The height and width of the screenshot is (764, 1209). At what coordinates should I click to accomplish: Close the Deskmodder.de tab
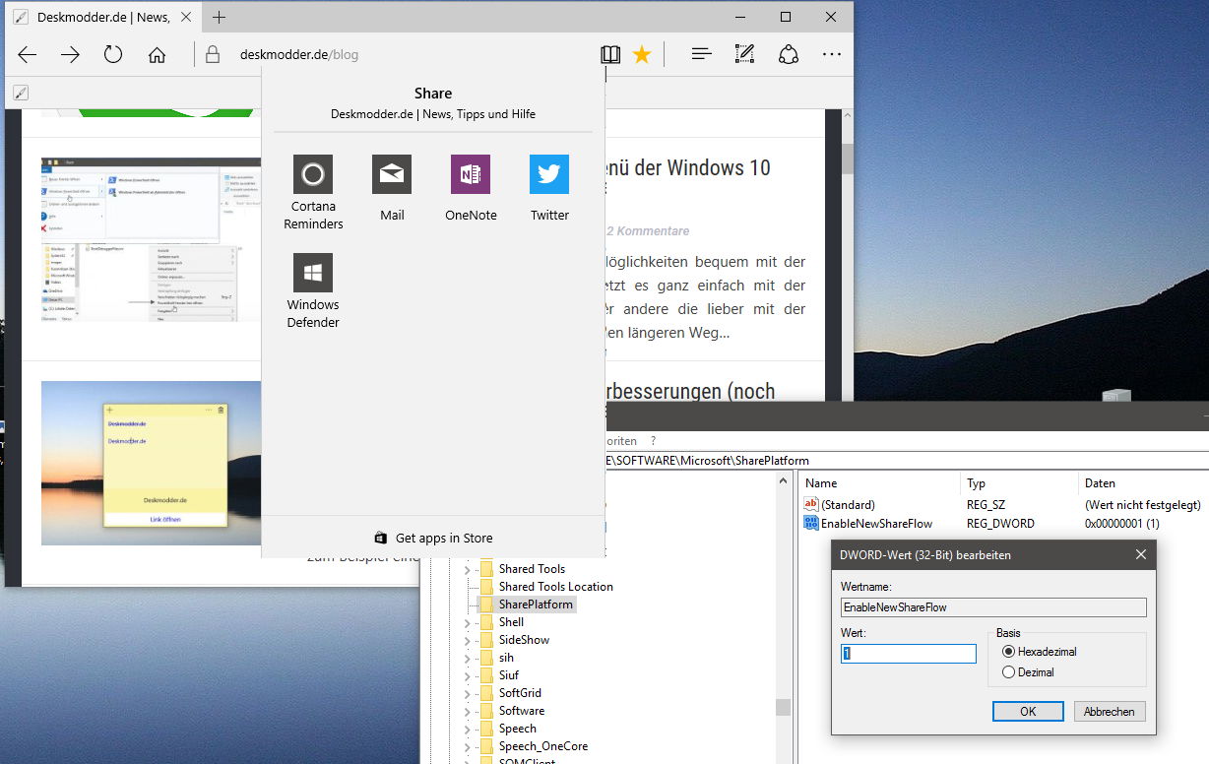point(189,18)
